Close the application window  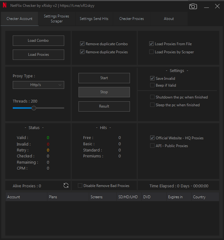coord(217,6)
